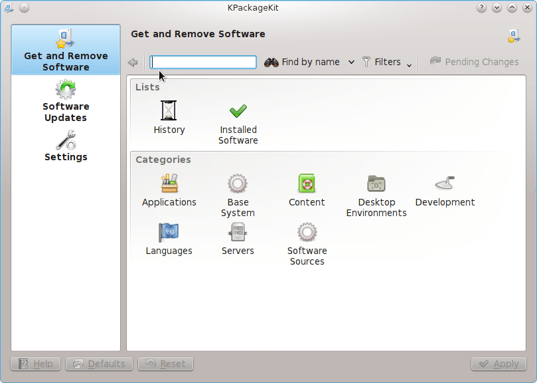Show the Installed Software list
Screen dimensions: 537x383
(238, 124)
